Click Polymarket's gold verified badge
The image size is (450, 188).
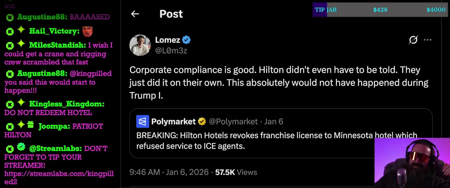coord(202,121)
